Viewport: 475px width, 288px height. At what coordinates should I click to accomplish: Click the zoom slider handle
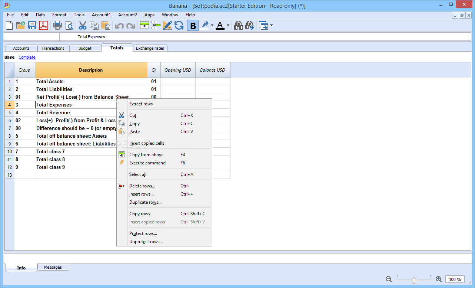[414, 280]
